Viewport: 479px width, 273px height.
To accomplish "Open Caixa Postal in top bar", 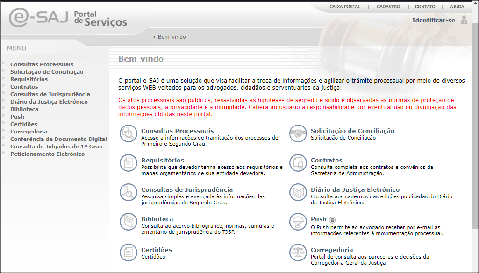I will pyautogui.click(x=345, y=7).
